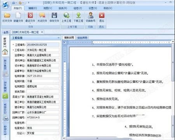The width and height of the screenshot is (175, 140).
Task: Click the 施工单位 input field
Action: [x=43, y=102]
